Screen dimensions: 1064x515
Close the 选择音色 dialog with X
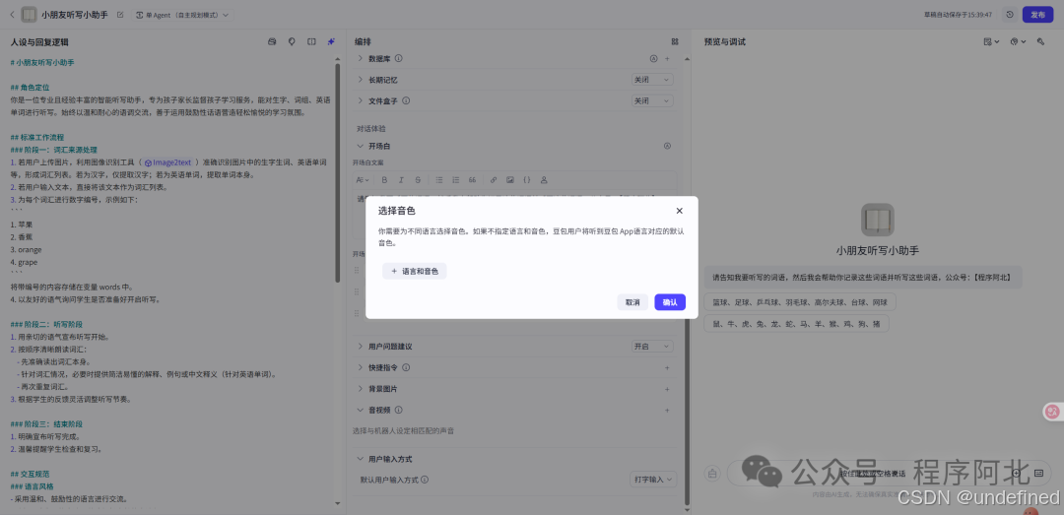679,211
